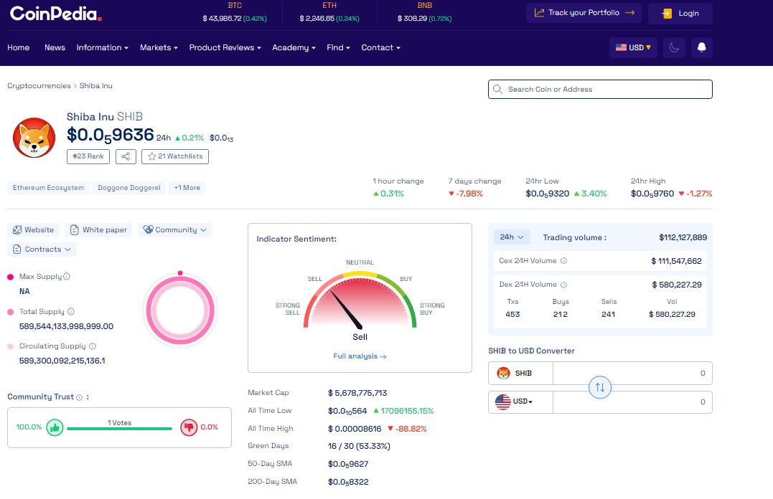Screen dimensions: 773x499
Task: Add to watchlist star button
Action: coord(175,156)
